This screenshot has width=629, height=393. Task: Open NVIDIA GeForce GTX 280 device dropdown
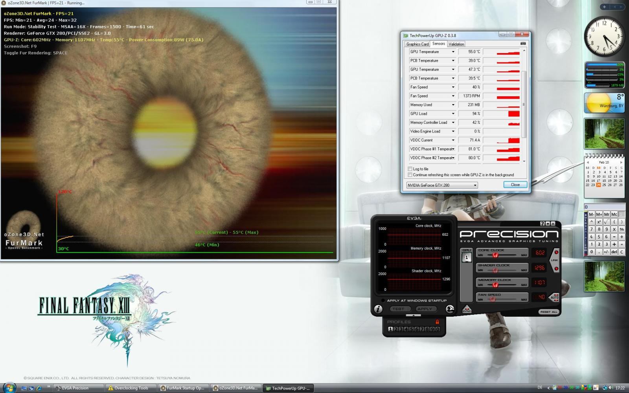coord(442,185)
